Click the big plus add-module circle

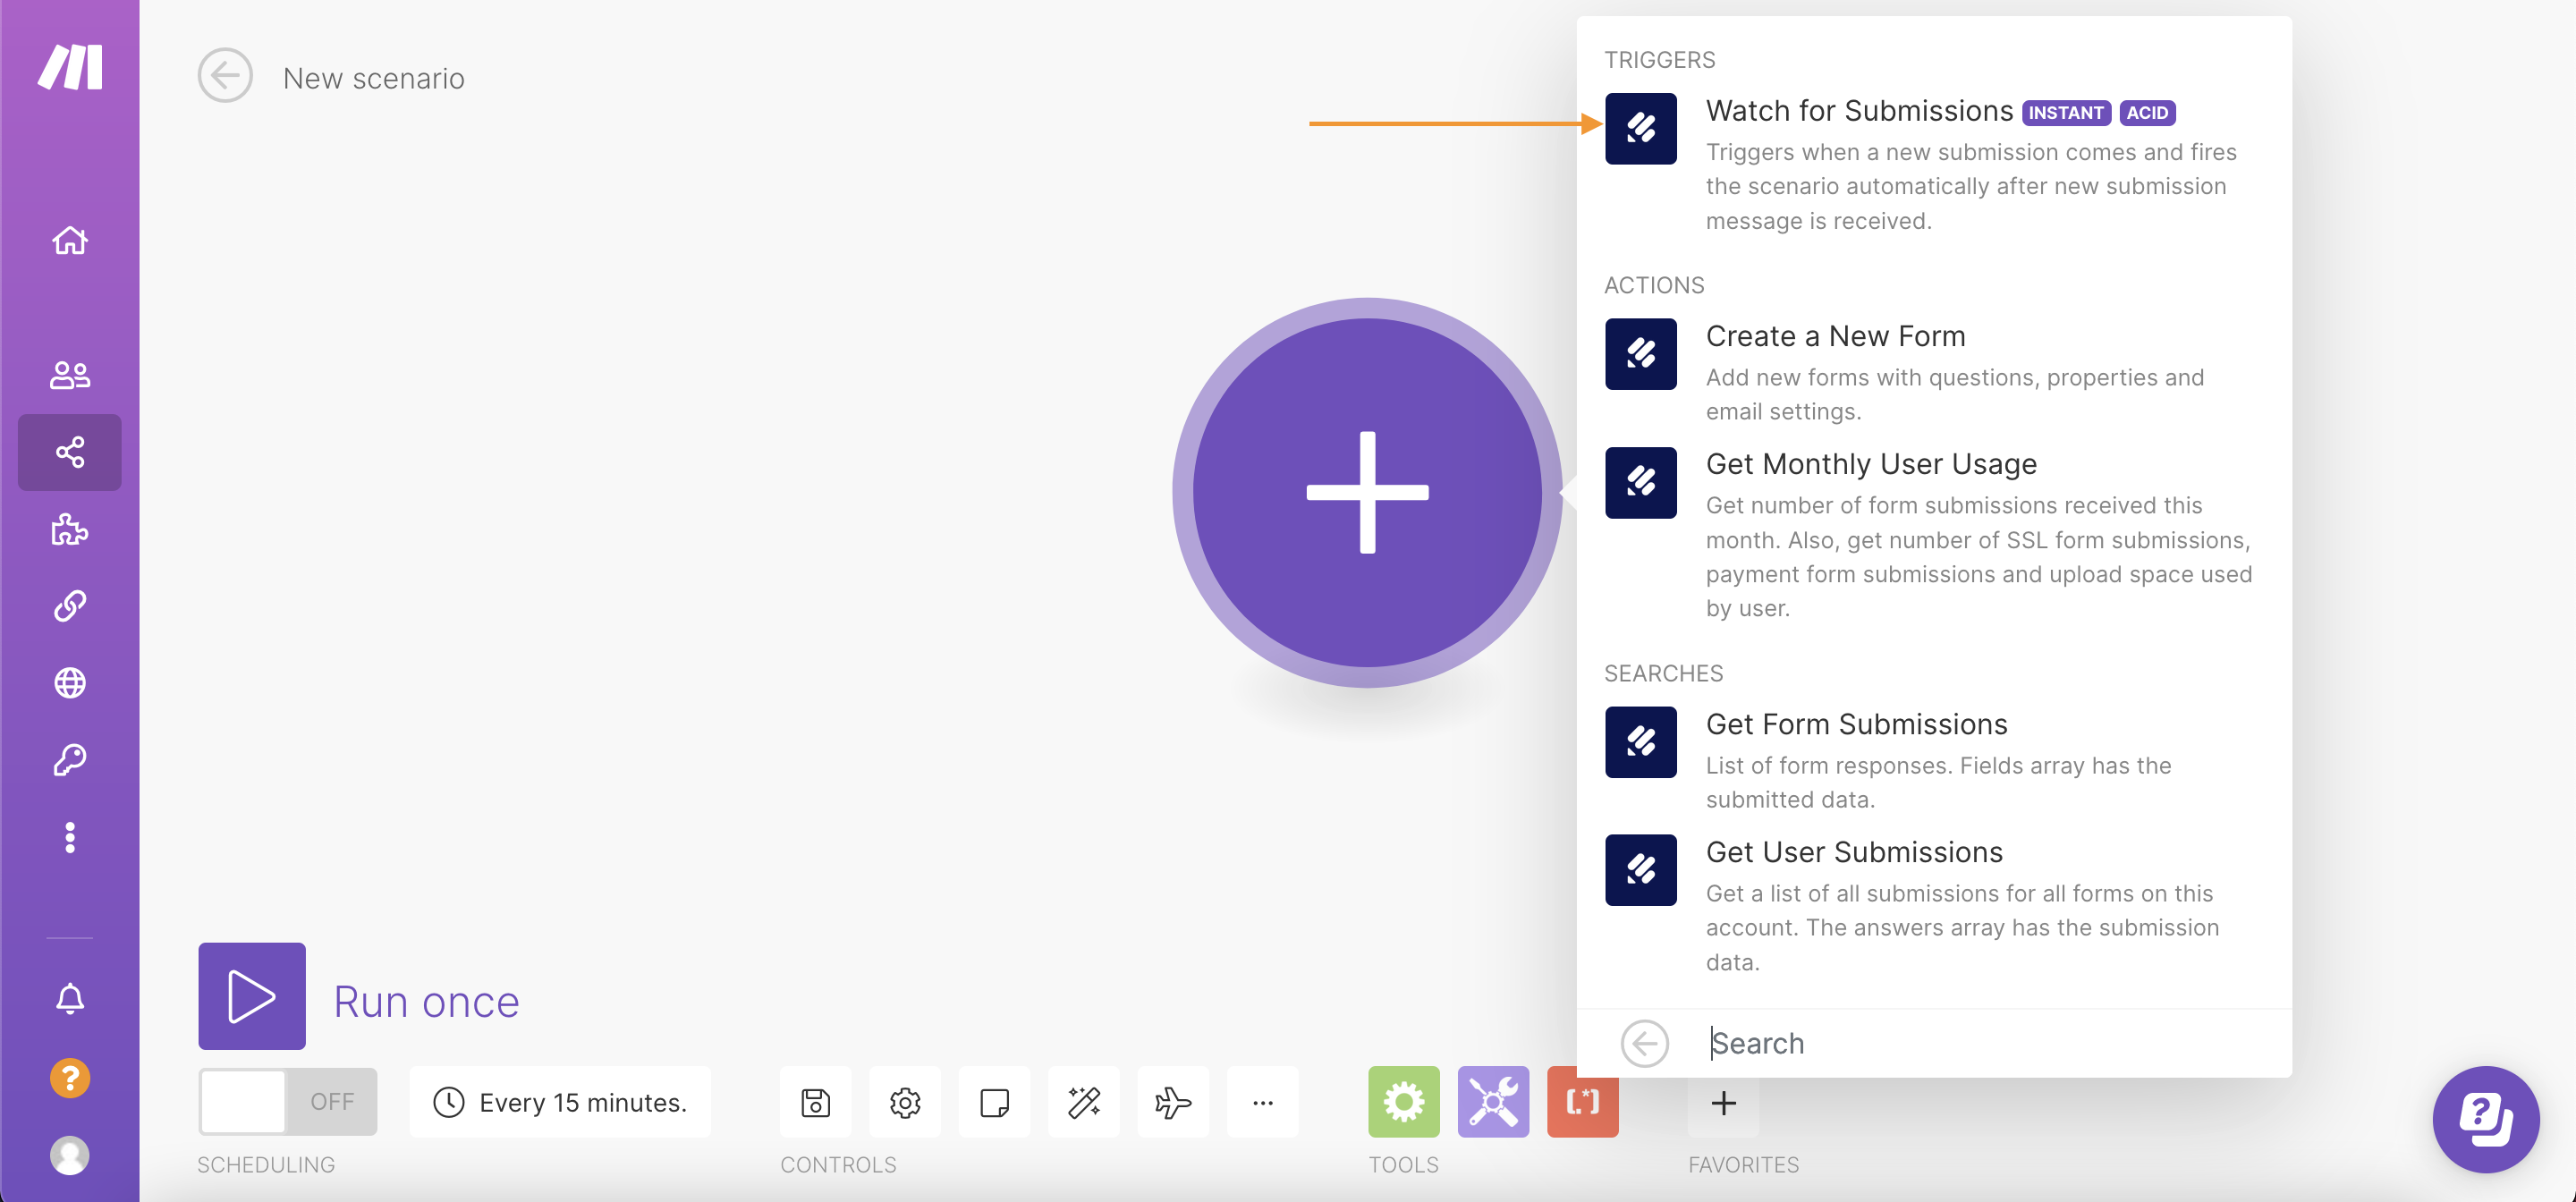click(1366, 492)
